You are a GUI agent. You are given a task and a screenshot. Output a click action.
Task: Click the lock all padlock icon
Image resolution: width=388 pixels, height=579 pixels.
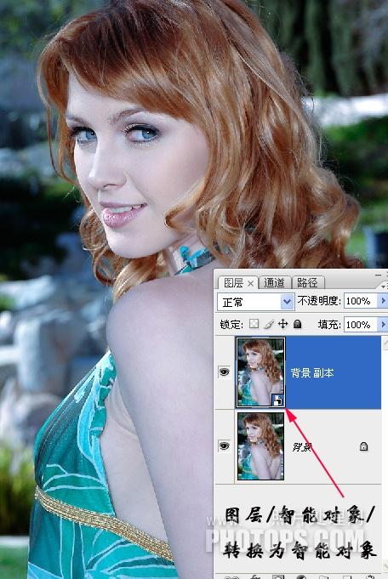tap(298, 324)
